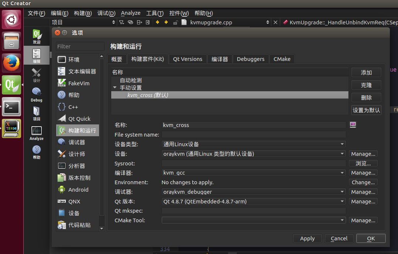Open 调试器 options category
This screenshot has width=398, height=254.
tap(77, 142)
